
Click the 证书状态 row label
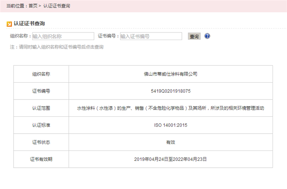(x=41, y=142)
